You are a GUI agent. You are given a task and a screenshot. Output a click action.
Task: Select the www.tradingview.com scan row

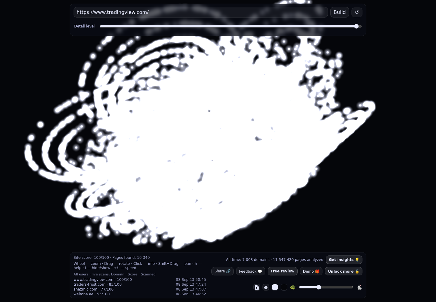140,280
